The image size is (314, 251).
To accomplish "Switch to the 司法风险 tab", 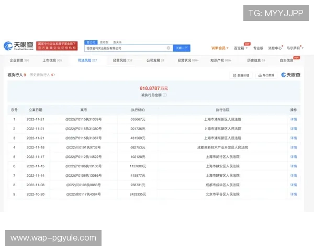I will click(x=87, y=60).
